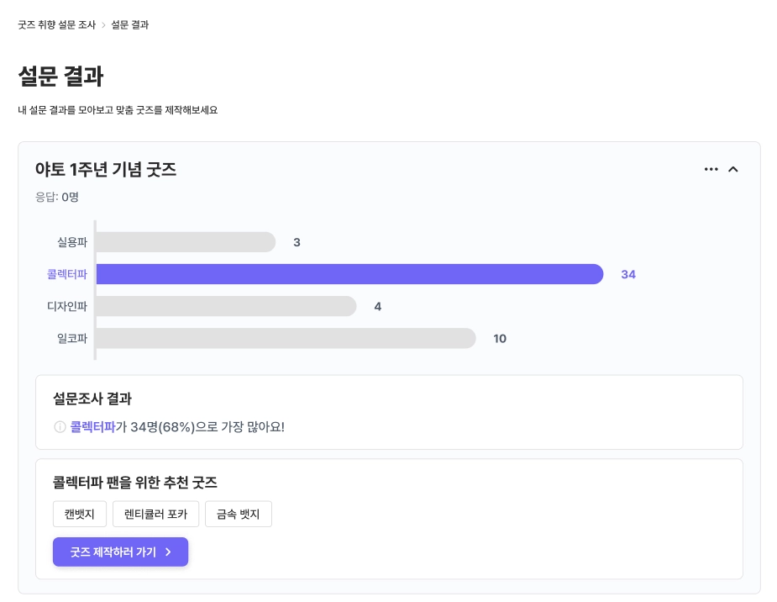Click the gray 일코파 bar
Image resolution: width=777 pixels, height=602 pixels.
(286, 338)
